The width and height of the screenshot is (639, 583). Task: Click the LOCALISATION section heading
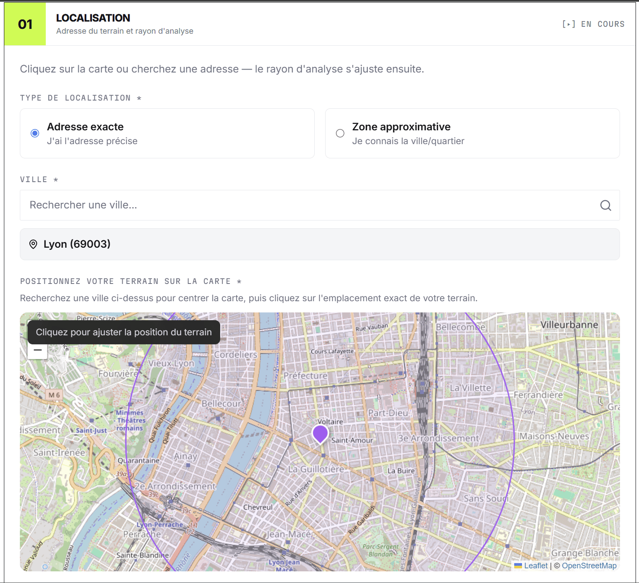[93, 18]
